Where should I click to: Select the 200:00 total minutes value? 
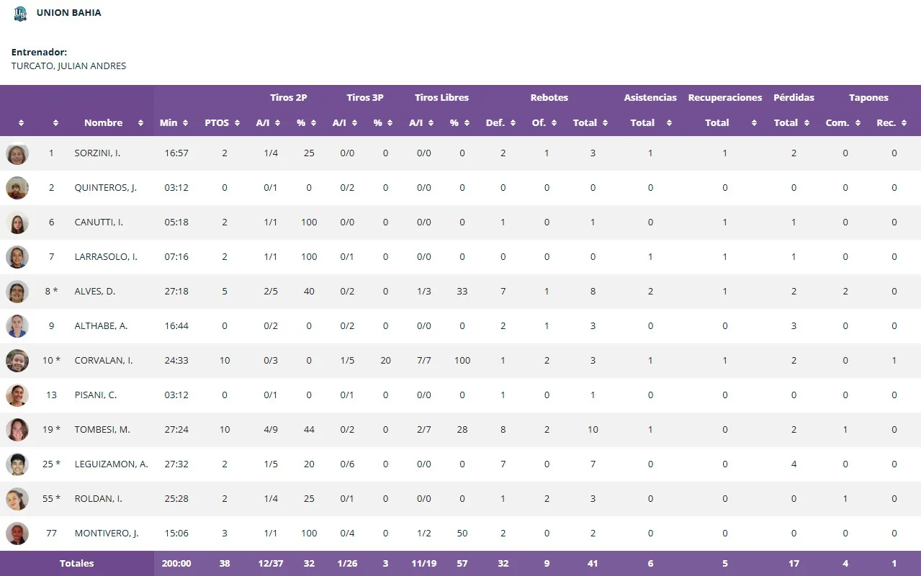176,564
